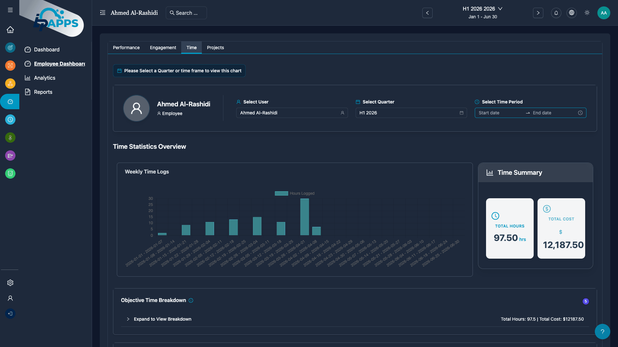Open the language globe icon

571,13
